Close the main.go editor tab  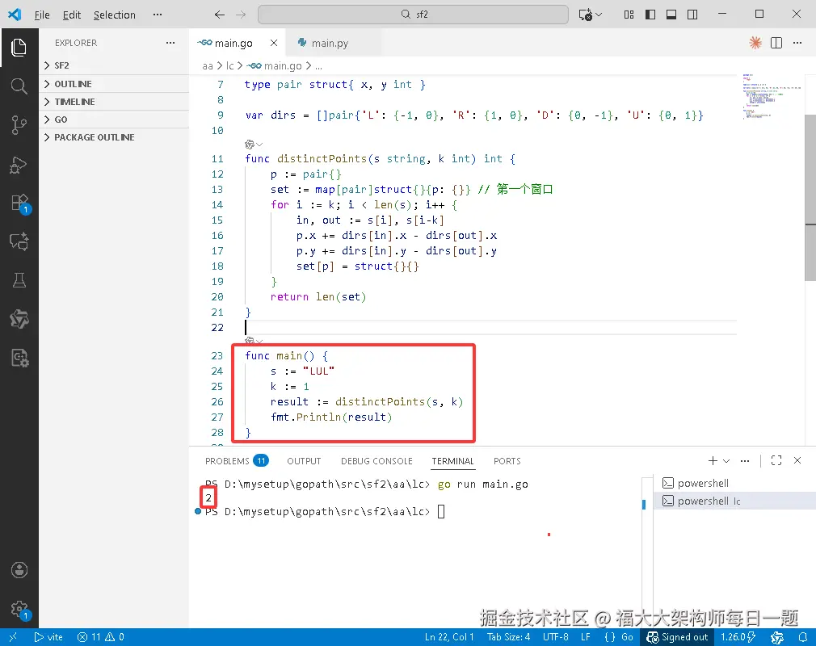coord(274,43)
